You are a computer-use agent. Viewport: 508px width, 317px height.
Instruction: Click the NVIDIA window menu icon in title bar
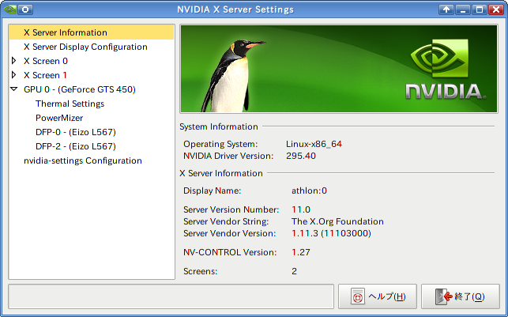(x=10, y=9)
